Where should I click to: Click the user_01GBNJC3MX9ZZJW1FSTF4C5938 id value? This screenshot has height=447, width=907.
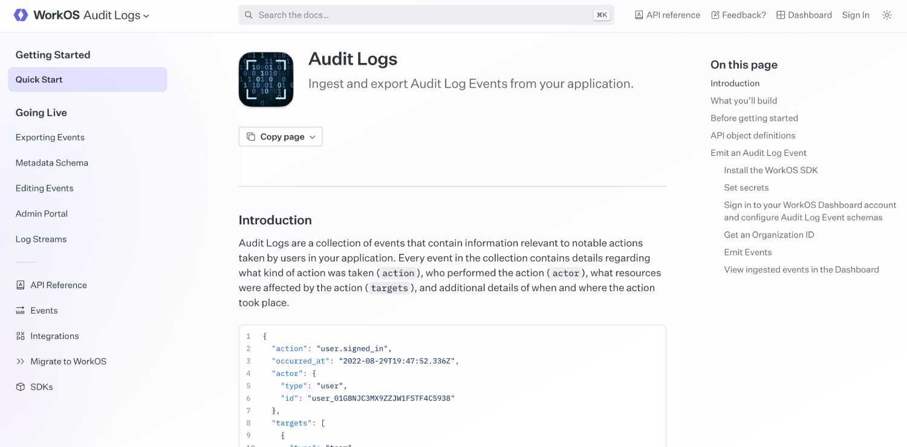click(x=381, y=398)
